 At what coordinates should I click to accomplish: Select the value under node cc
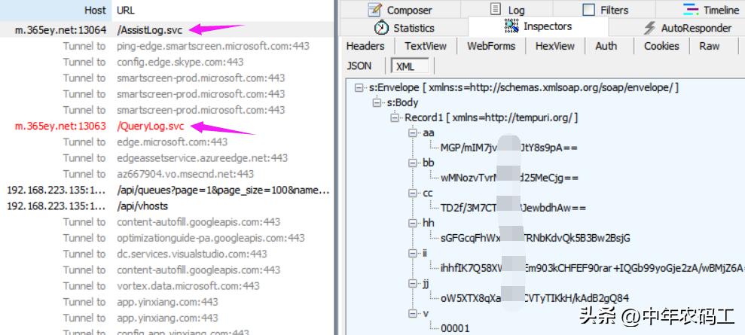pos(513,208)
